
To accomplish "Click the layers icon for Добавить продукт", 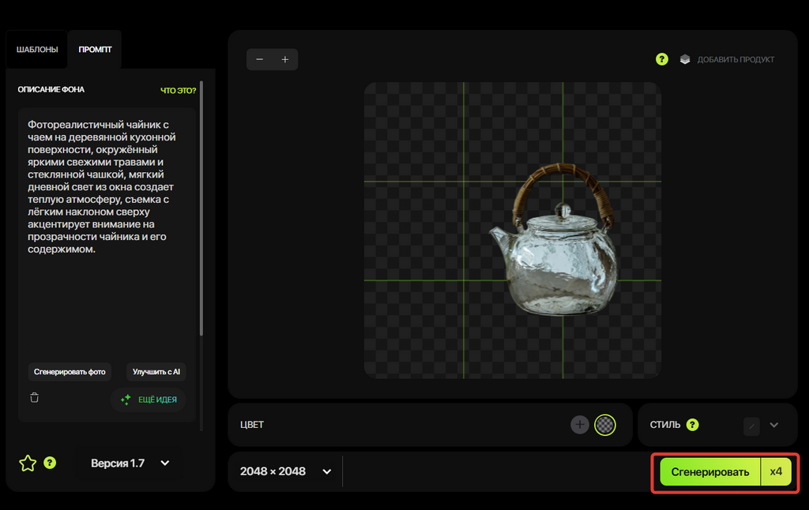I will (685, 59).
